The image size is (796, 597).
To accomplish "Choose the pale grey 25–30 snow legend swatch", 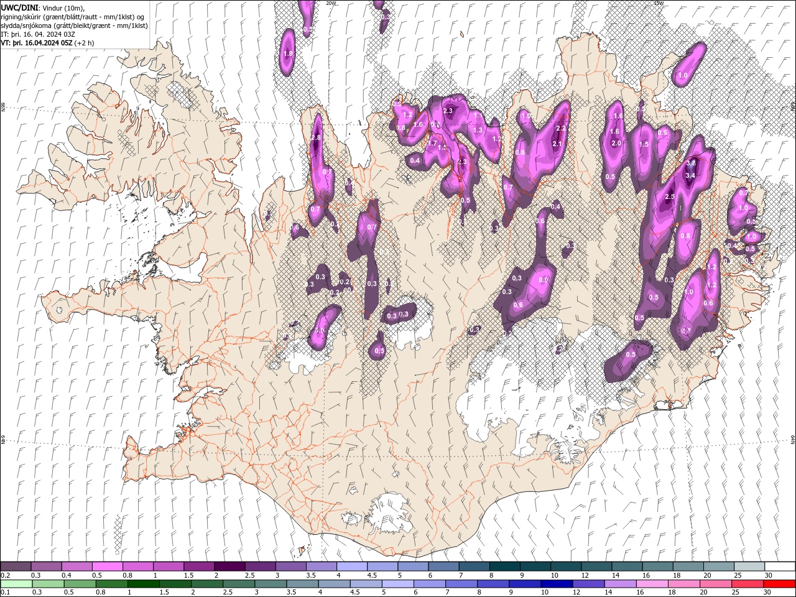I will 749,567.
